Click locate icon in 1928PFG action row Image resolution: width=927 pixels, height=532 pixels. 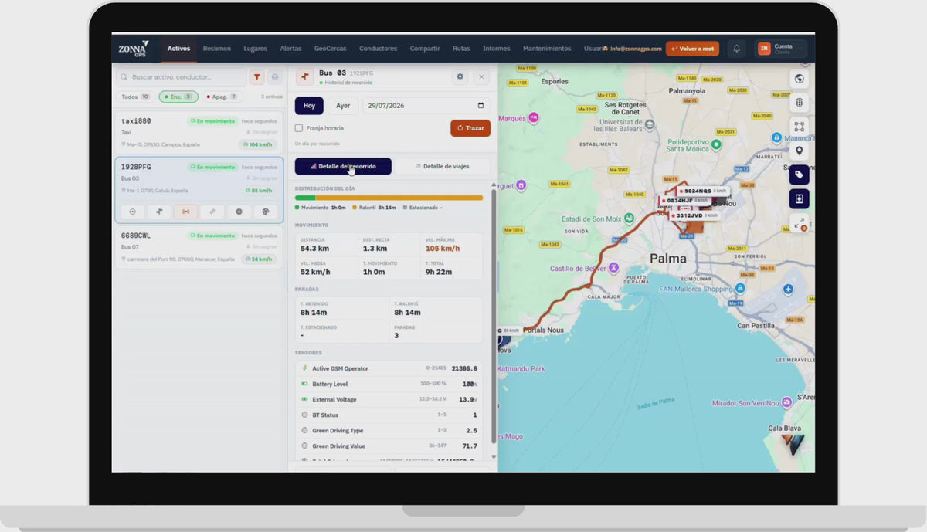coord(132,212)
